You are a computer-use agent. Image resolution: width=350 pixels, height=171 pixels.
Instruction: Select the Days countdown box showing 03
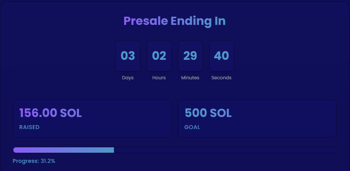128,56
